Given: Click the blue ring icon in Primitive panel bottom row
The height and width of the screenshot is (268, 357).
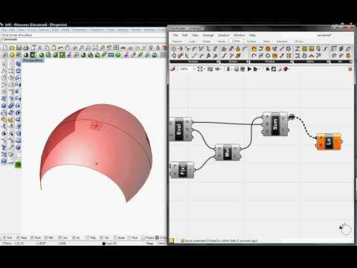Looking at the screenshot, I should 268,56.
